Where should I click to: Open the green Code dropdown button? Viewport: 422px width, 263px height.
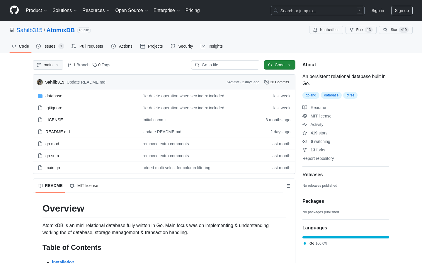click(x=280, y=65)
